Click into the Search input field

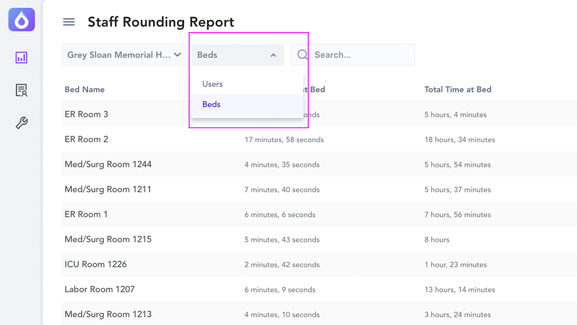[x=361, y=55]
